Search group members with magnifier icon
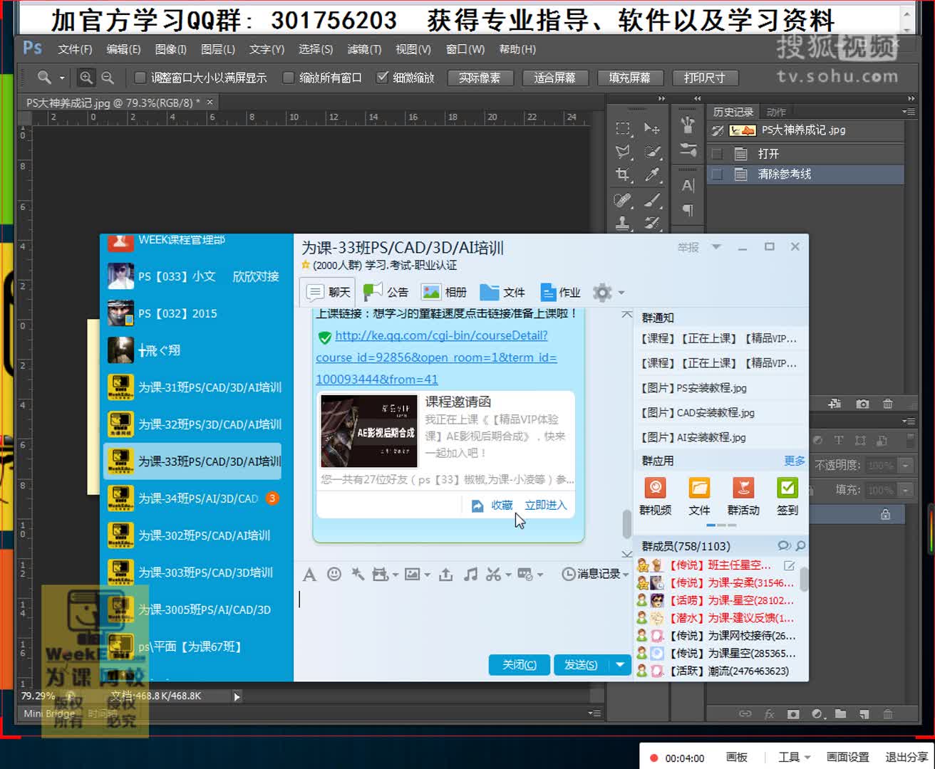The width and height of the screenshot is (935, 769). [800, 546]
